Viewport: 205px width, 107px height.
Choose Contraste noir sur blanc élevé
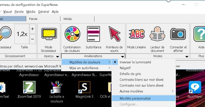click(143, 85)
